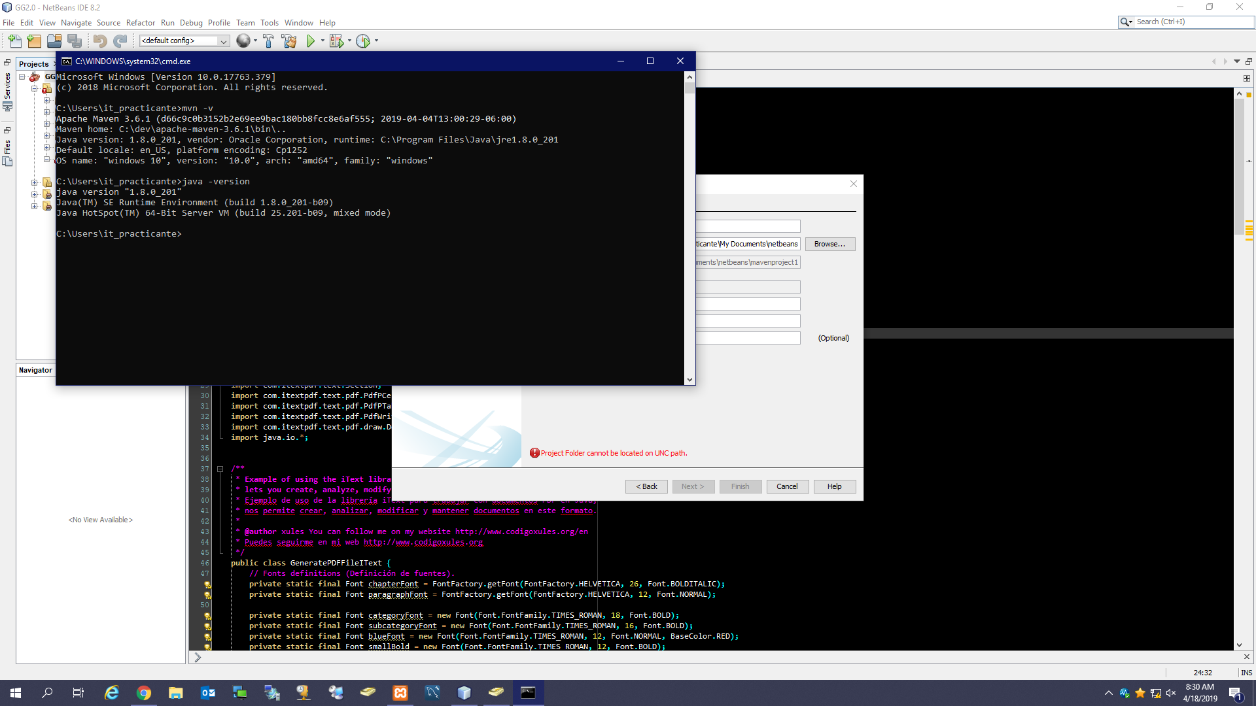Click the Help button in wizard
This screenshot has width=1256, height=706.
(834, 486)
